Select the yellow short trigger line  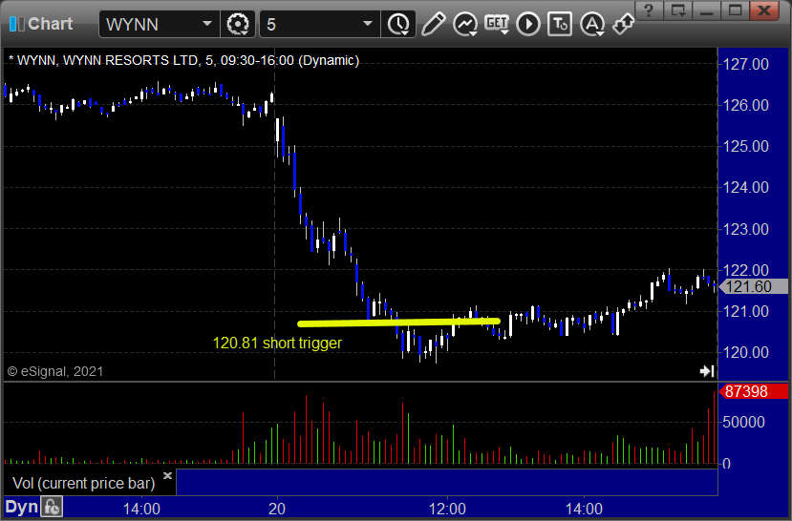(399, 323)
